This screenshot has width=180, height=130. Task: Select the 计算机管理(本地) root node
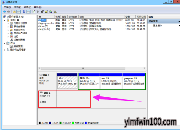click(15, 17)
